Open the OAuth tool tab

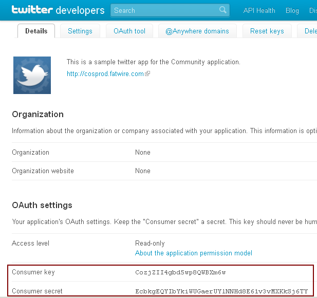tap(129, 31)
